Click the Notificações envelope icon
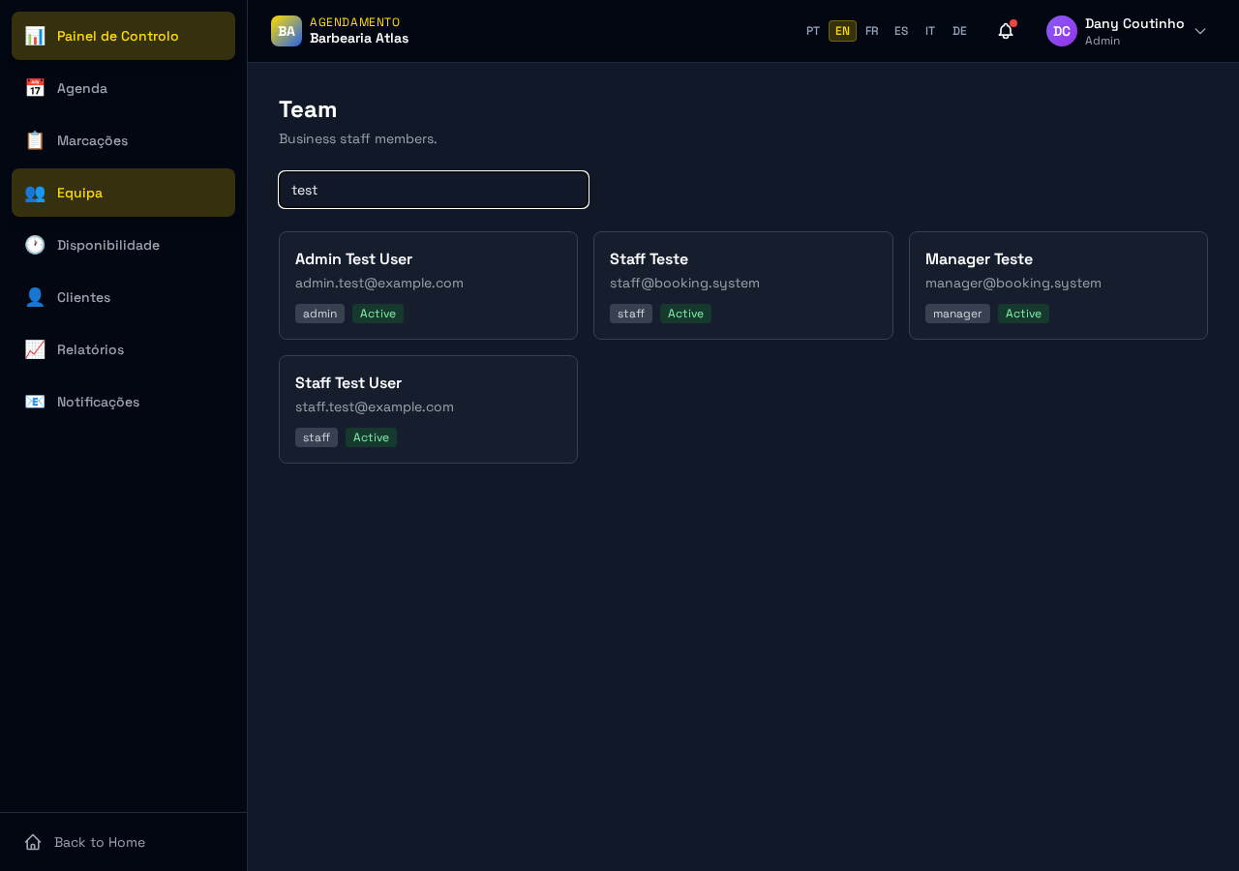This screenshot has height=871, width=1239. click(35, 402)
